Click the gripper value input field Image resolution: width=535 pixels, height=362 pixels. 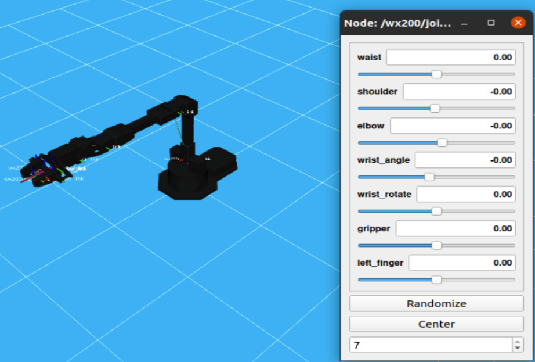click(x=456, y=228)
